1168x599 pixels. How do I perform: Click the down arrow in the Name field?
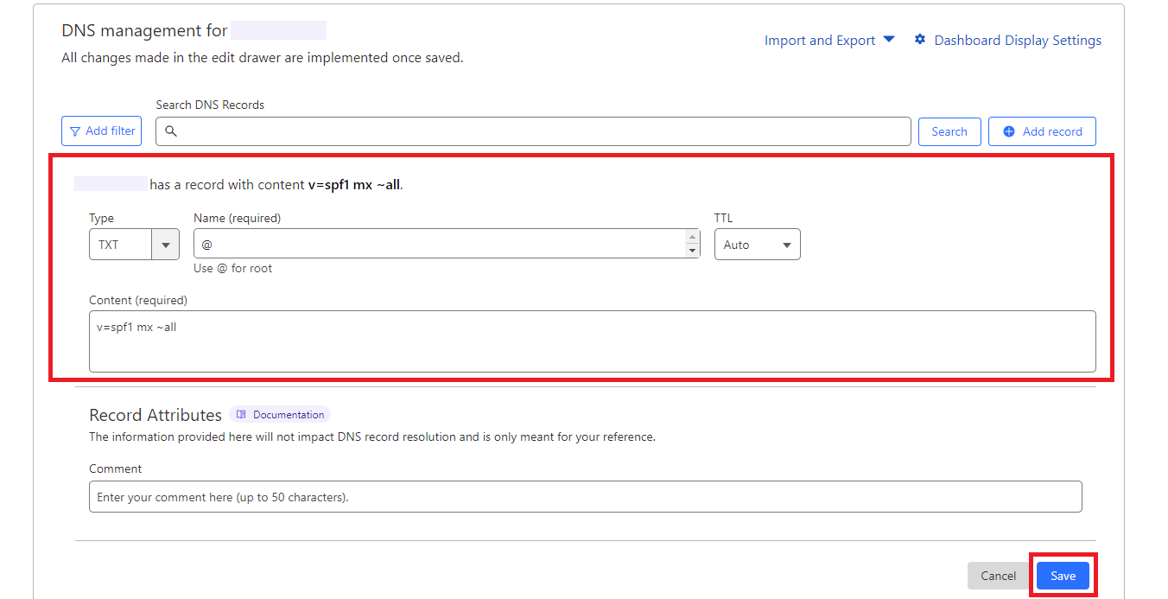click(x=692, y=252)
